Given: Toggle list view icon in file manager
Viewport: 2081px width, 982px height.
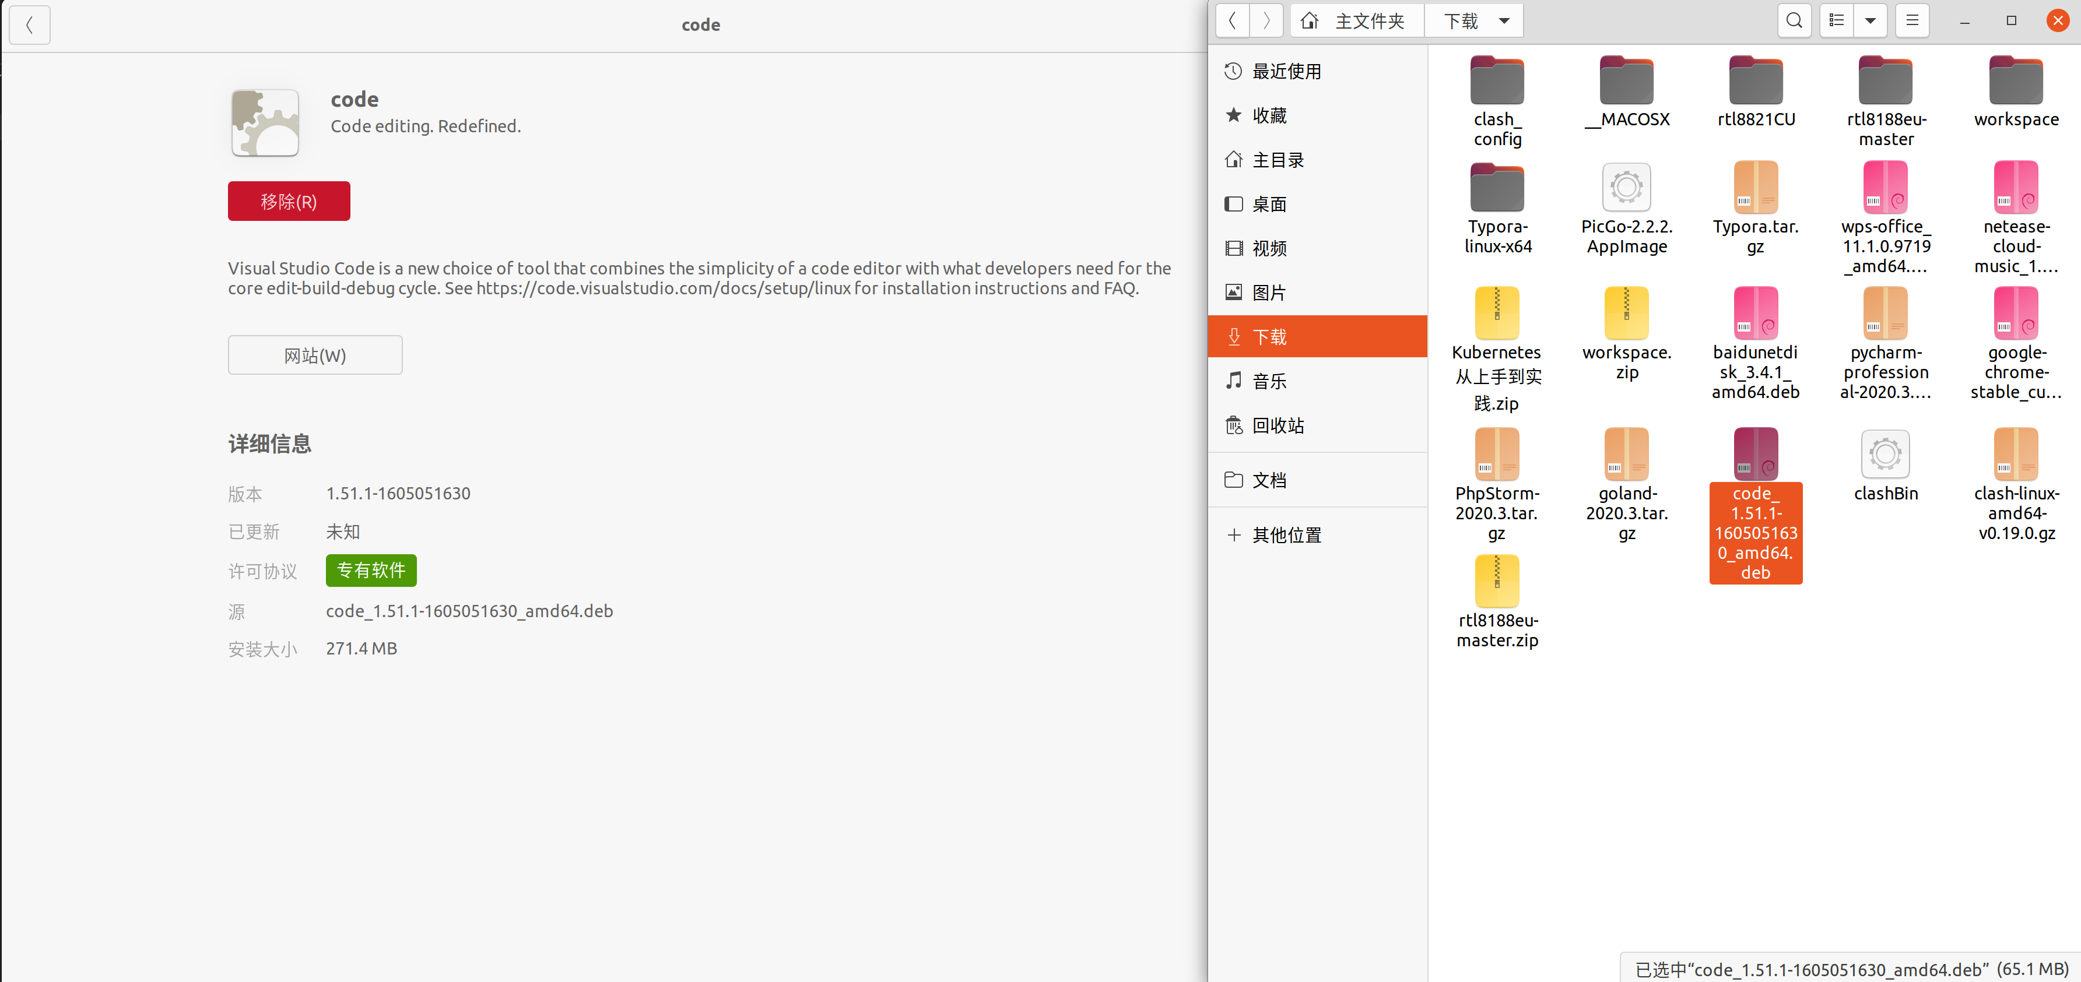Looking at the screenshot, I should coord(1836,21).
